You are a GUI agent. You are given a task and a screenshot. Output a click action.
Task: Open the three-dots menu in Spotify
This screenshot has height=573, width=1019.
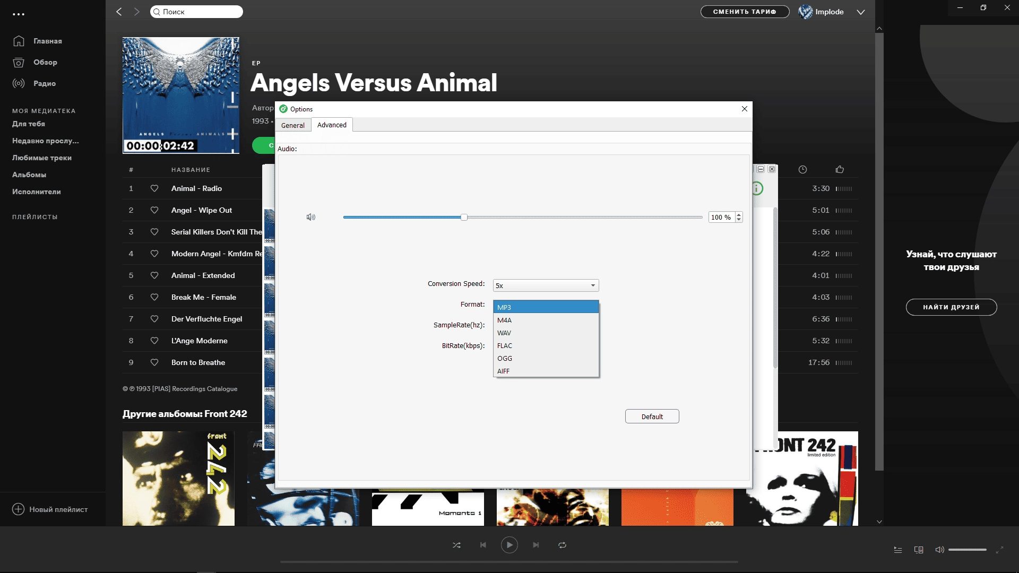(19, 14)
